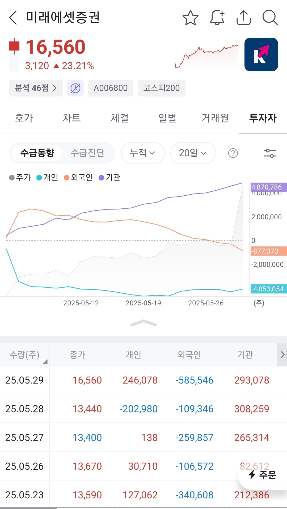This screenshot has height=509, width=287.
Task: Tap the 308,259 기관 value
Action: [252, 409]
